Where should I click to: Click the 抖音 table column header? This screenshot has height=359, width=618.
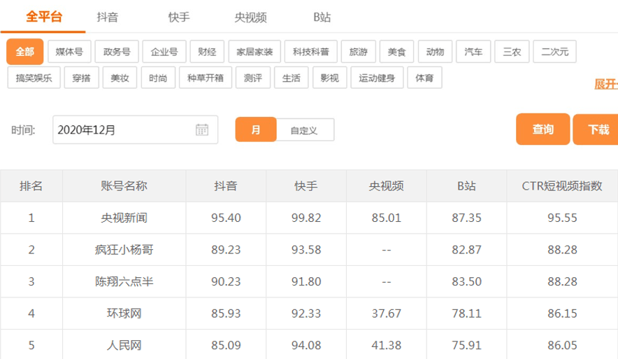point(226,186)
